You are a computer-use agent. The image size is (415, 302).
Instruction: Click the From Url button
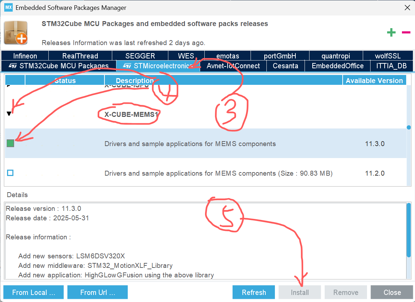coord(98,292)
